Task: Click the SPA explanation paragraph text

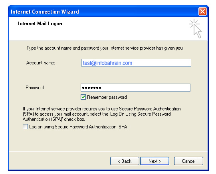Action: (x=102, y=114)
